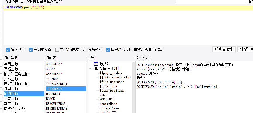Select $$page_number variable in tree
This screenshot has width=253, height=113.
111,73
